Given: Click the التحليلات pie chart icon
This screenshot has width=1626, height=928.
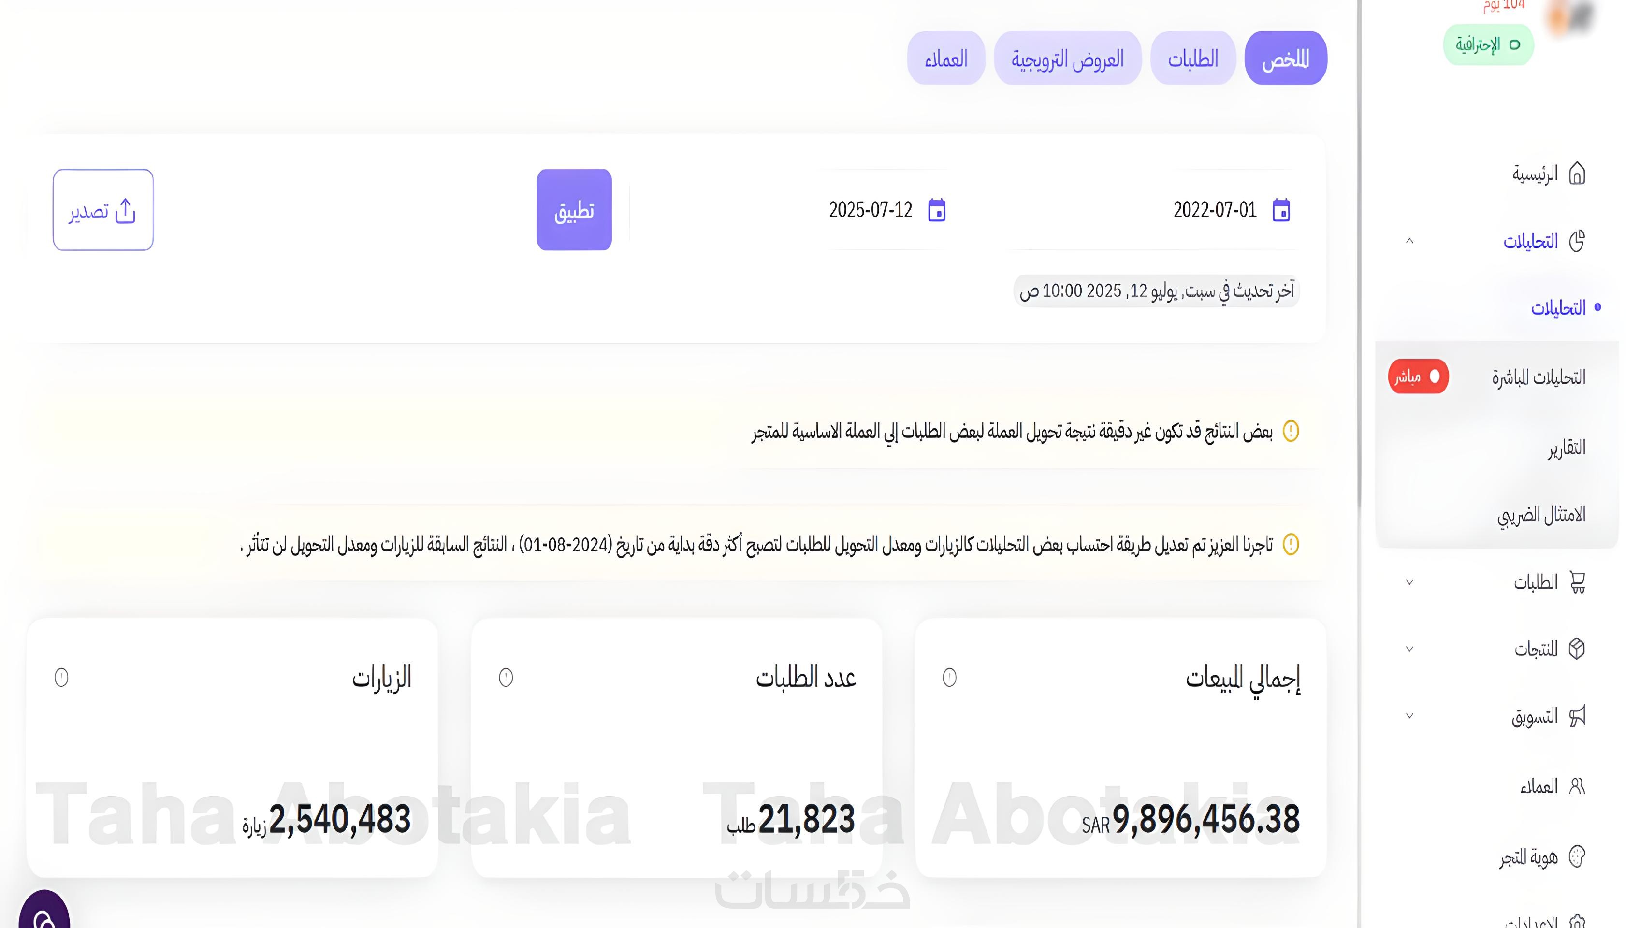Looking at the screenshot, I should [1576, 241].
